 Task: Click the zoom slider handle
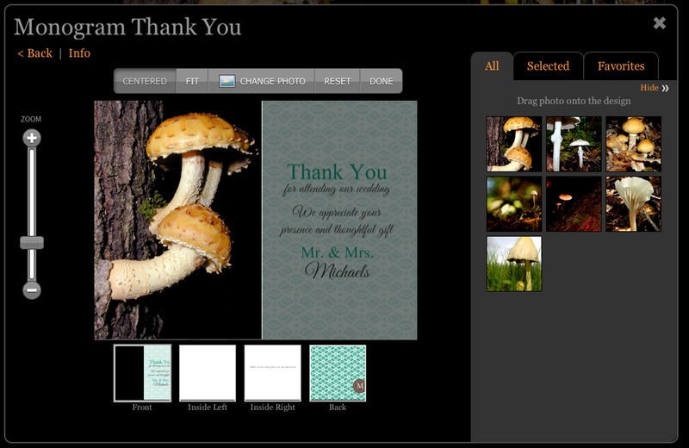point(32,243)
